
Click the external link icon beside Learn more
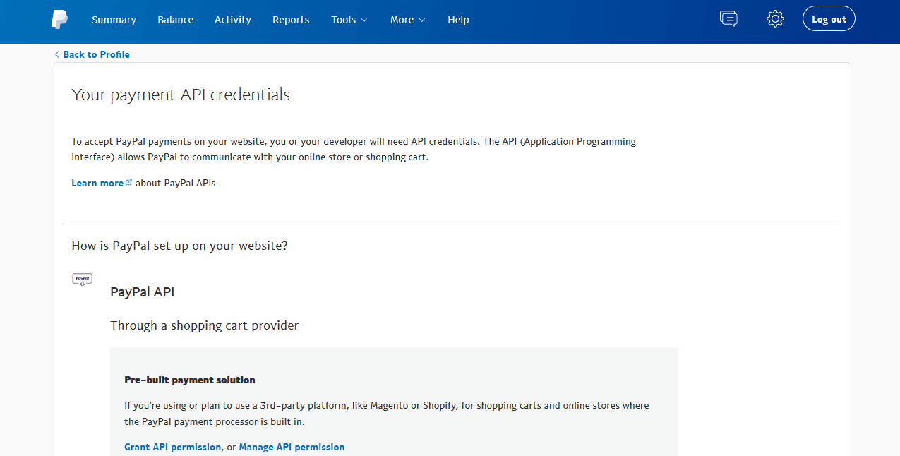(129, 182)
